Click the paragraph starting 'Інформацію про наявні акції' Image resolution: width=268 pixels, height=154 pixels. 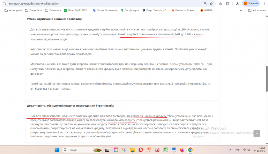[x=118, y=52]
